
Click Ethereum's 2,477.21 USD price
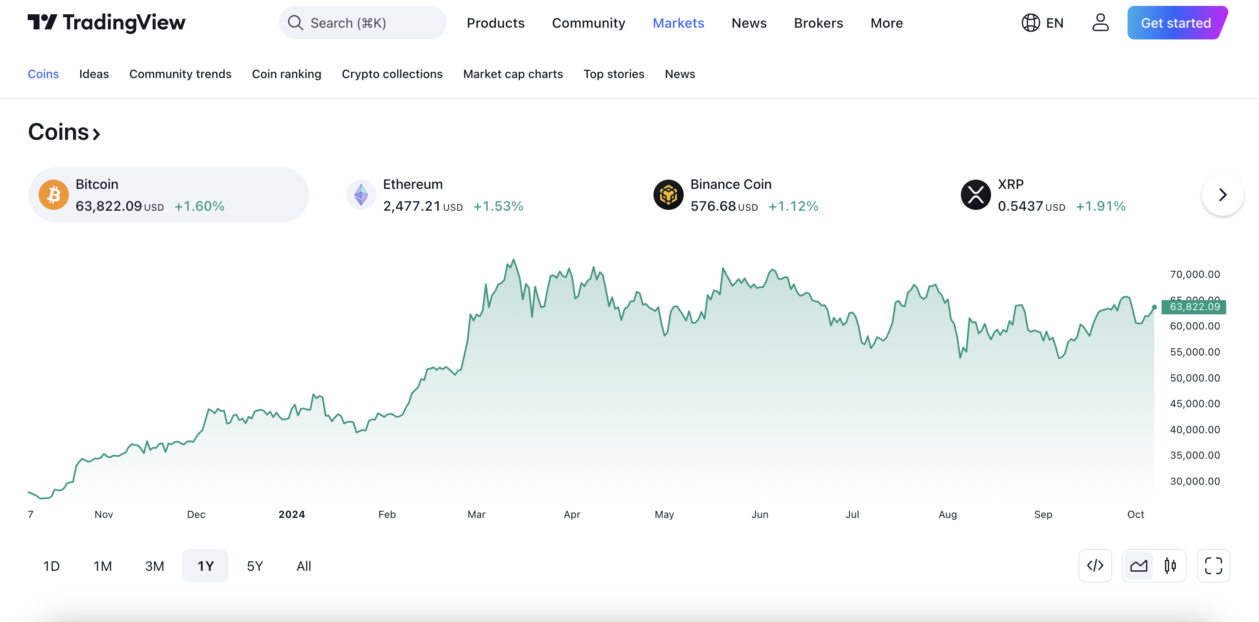pos(423,206)
